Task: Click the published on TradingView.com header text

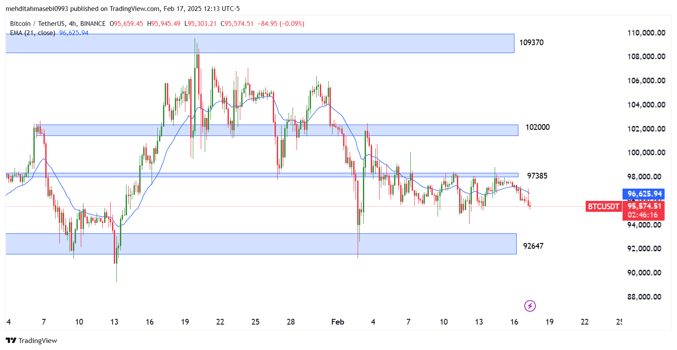Action: 123,9
